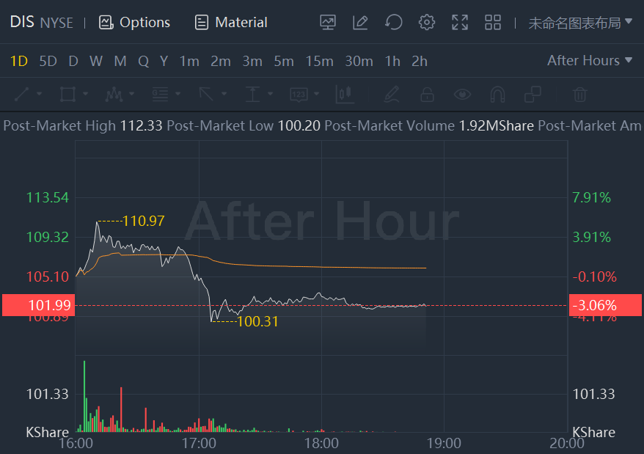The image size is (644, 454).
Task: Refresh the chart with the reload icon
Action: point(394,23)
